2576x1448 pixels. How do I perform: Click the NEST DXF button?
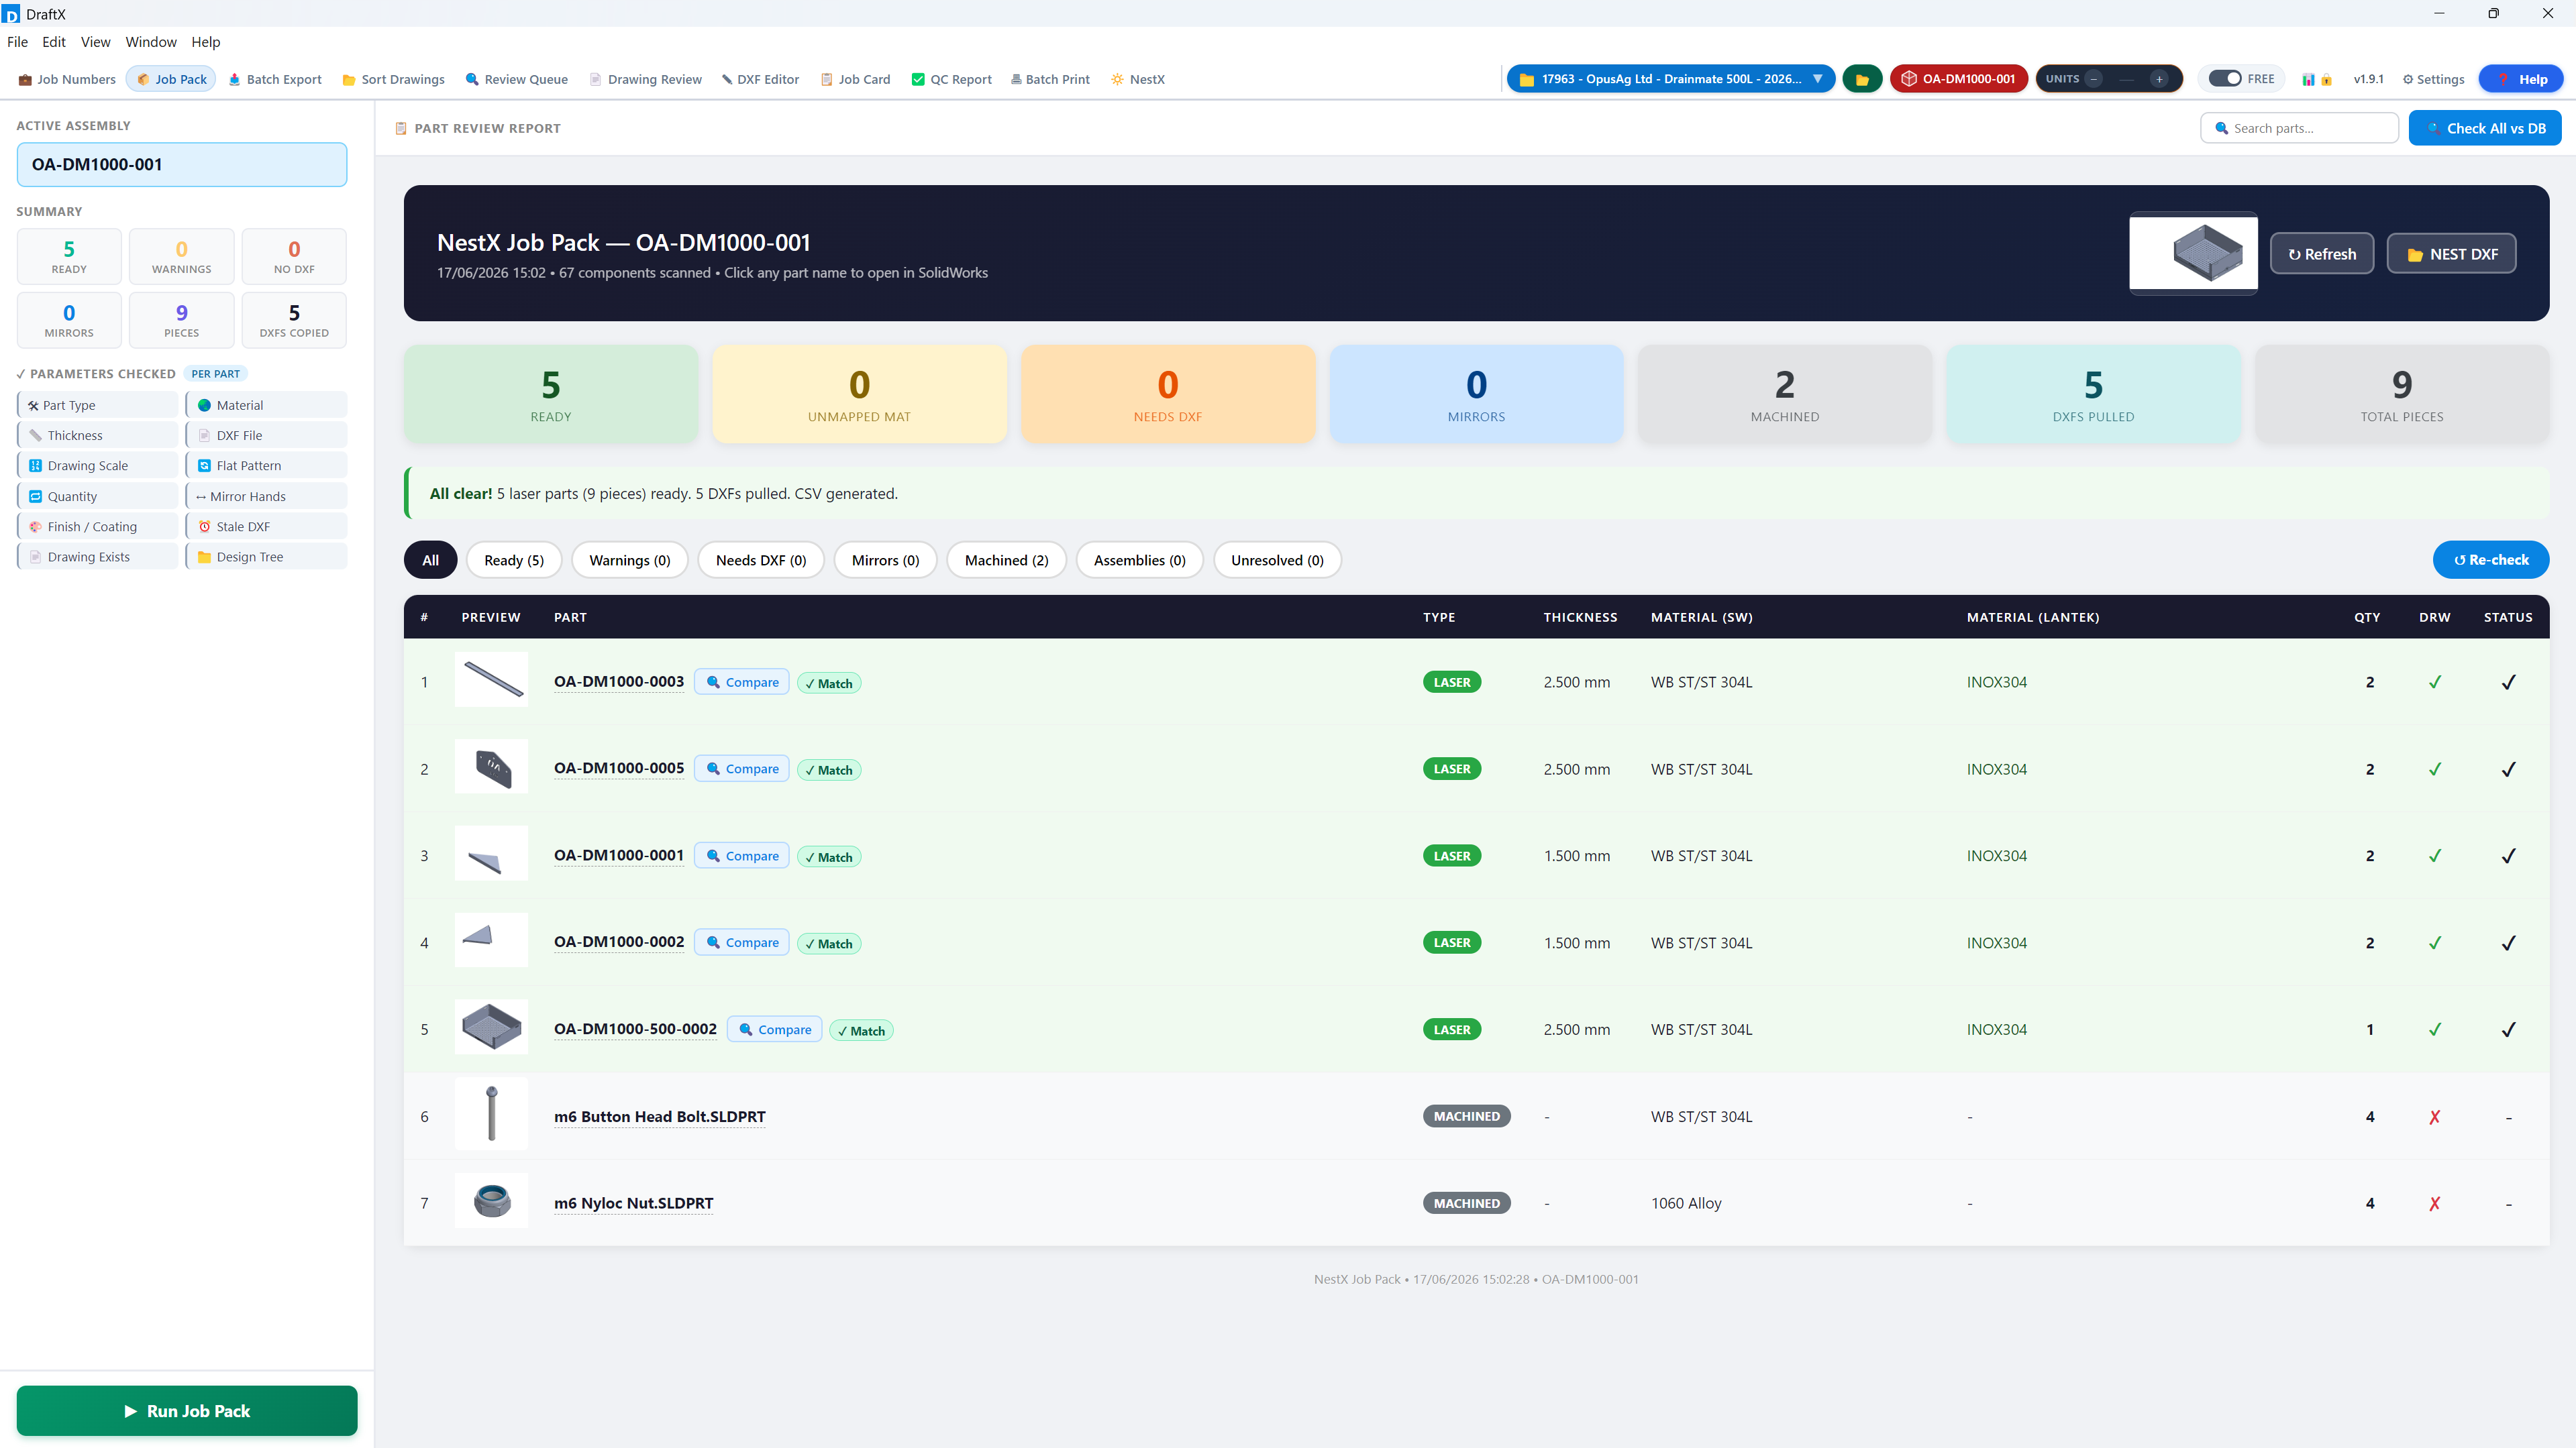(x=2452, y=254)
